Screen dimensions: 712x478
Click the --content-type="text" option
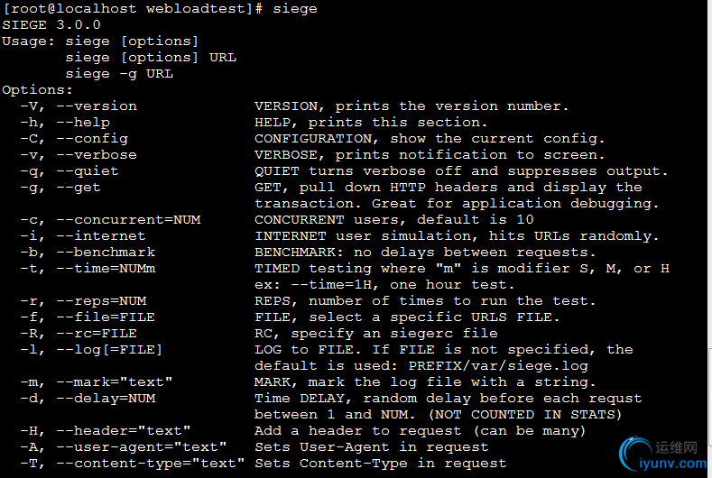[x=151, y=464]
